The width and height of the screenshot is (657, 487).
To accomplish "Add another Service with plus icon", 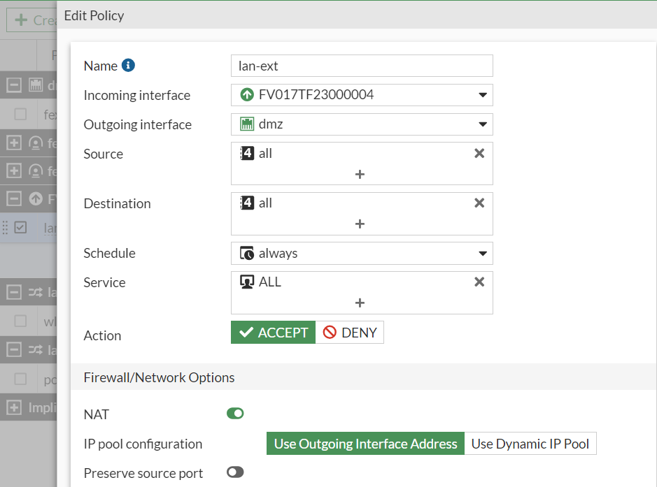I will click(360, 303).
